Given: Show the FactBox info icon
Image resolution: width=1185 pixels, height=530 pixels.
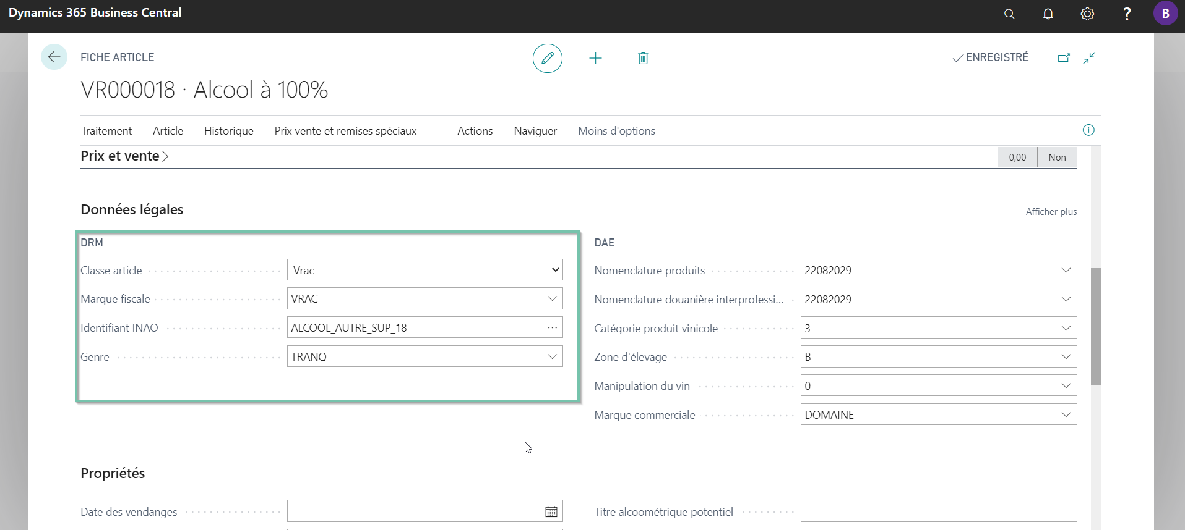Looking at the screenshot, I should tap(1088, 130).
